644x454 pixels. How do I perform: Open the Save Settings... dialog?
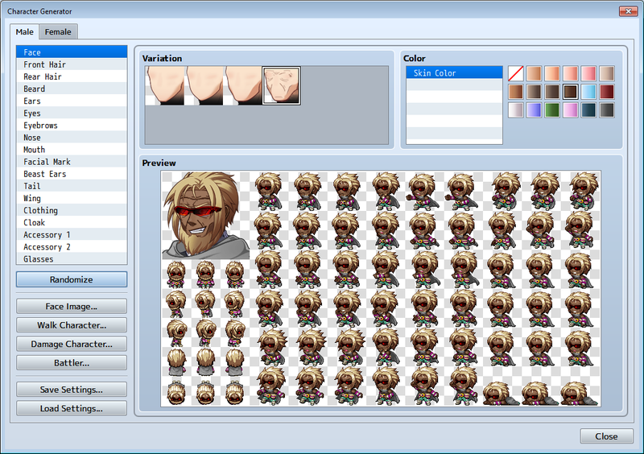click(x=72, y=390)
